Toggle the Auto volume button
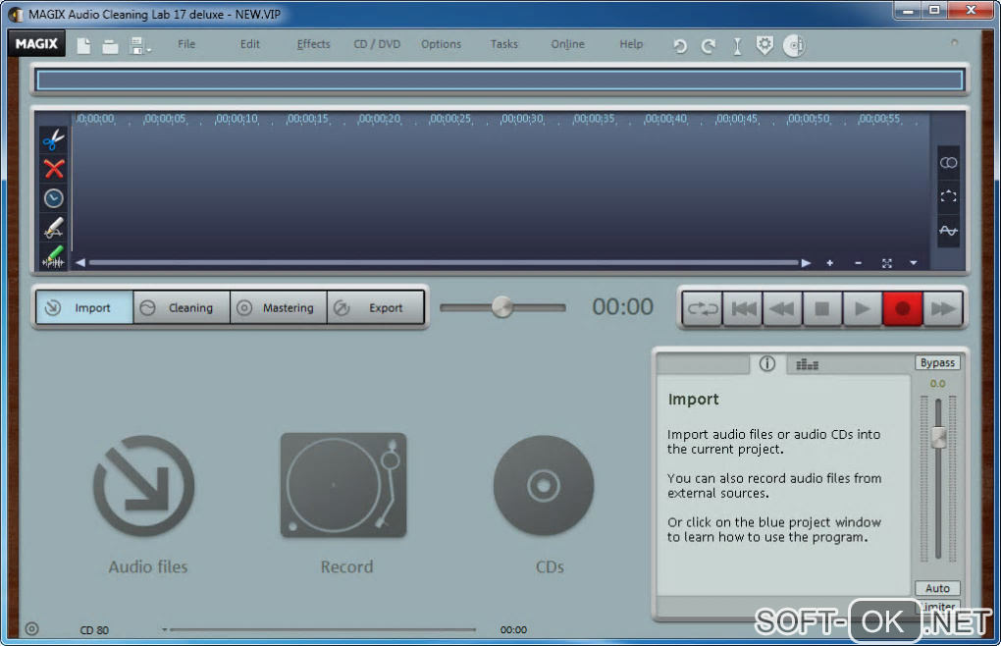Image resolution: width=1001 pixels, height=646 pixels. 937,588
